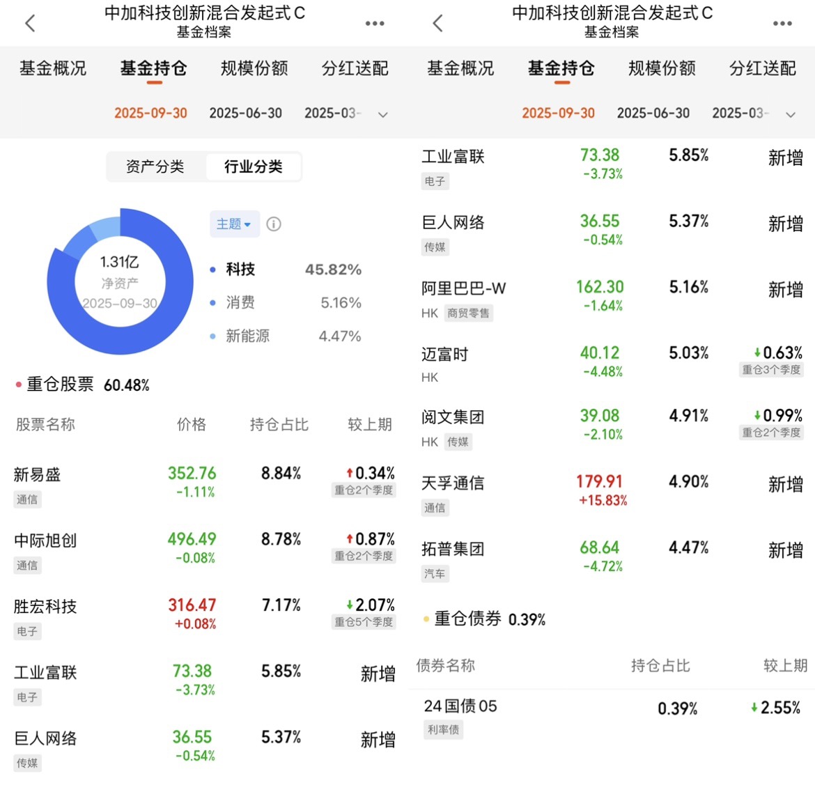This screenshot has height=785, width=815.
Task: Tap the info icon beside 主题
Action: point(273,224)
